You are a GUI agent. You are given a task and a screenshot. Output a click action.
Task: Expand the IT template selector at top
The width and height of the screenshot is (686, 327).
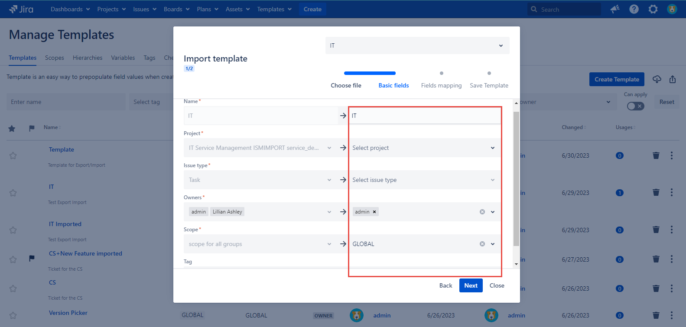(417, 45)
